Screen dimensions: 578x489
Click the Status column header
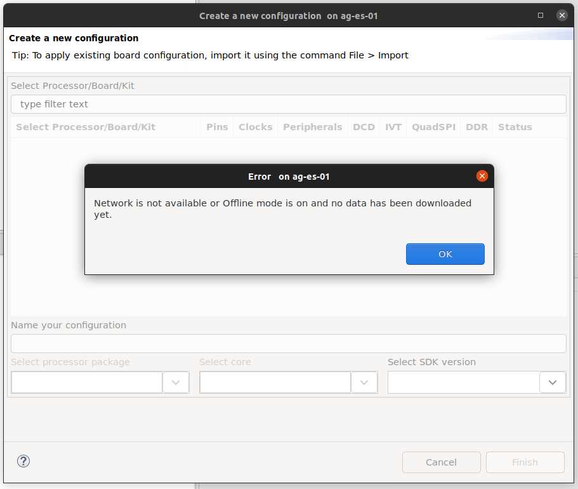[515, 127]
